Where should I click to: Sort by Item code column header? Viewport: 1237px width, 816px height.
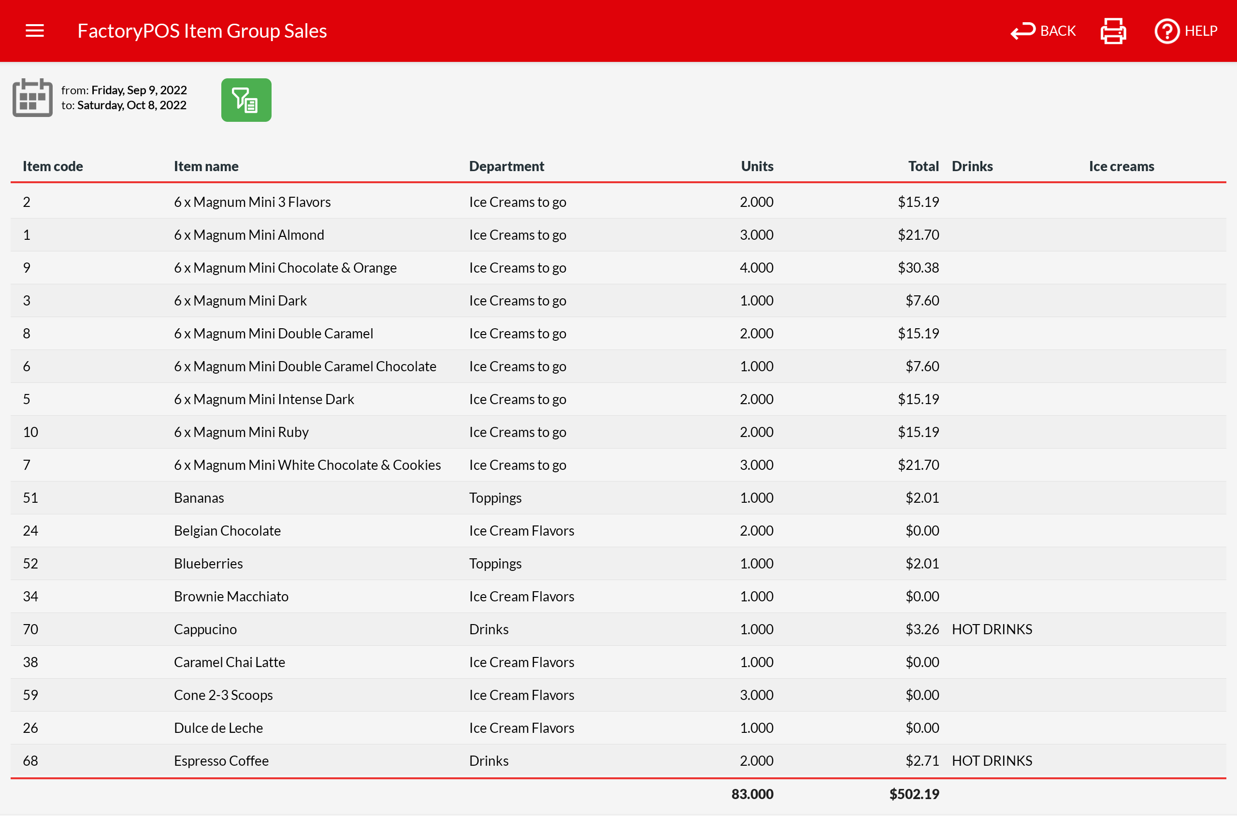click(53, 166)
